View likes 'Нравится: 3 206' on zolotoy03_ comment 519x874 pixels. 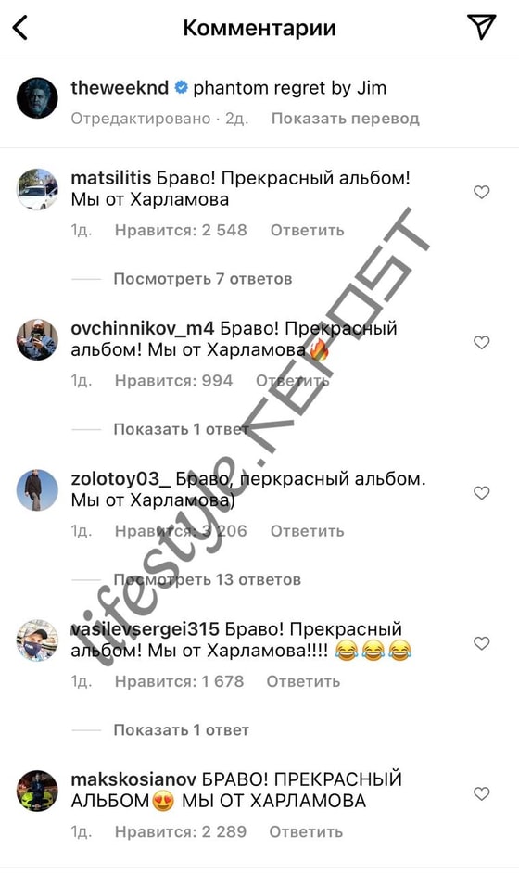[x=181, y=531]
